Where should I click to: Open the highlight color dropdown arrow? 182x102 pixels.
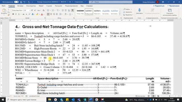[39, 14]
